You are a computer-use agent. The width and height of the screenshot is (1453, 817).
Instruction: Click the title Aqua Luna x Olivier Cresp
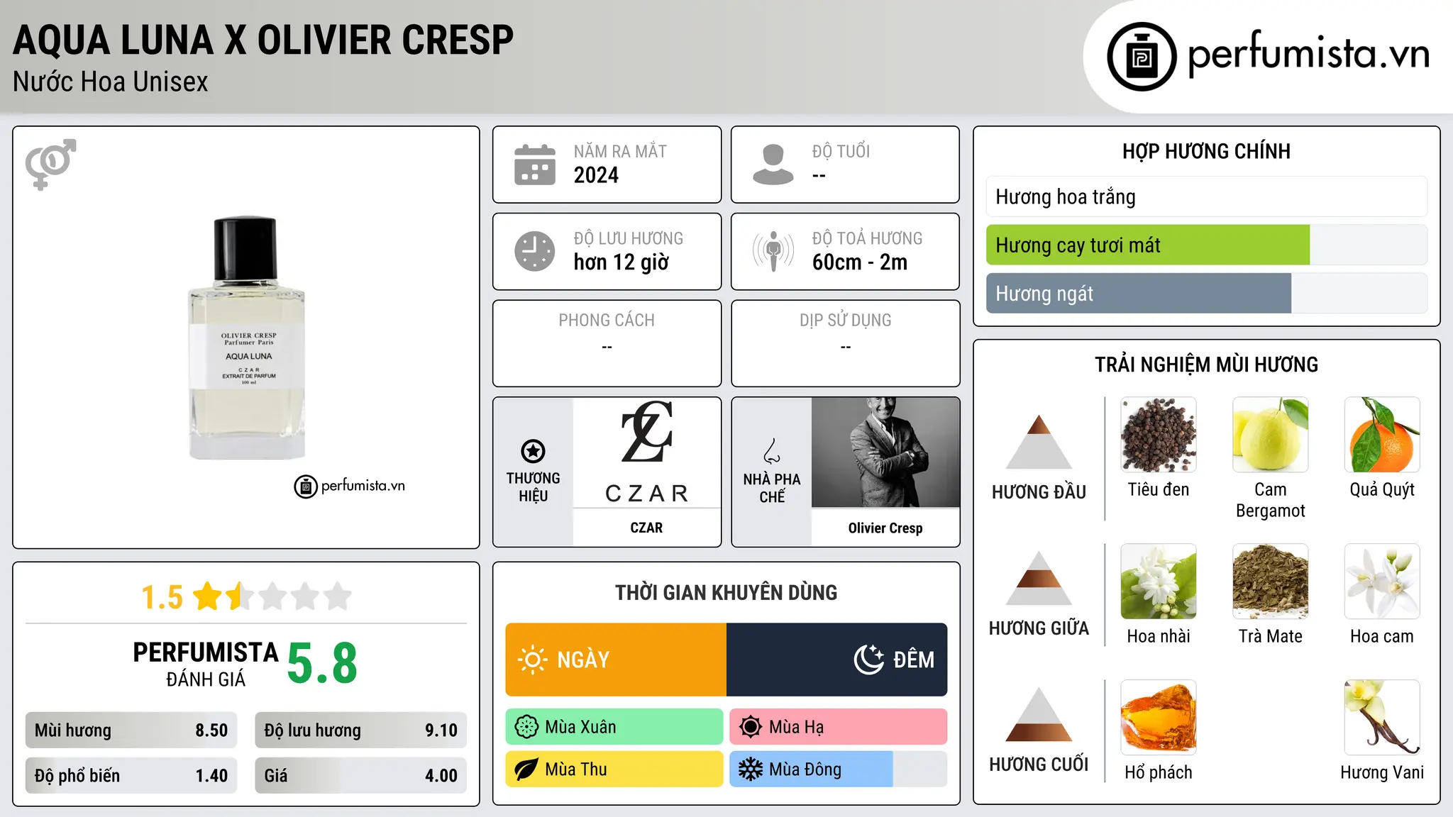263,40
